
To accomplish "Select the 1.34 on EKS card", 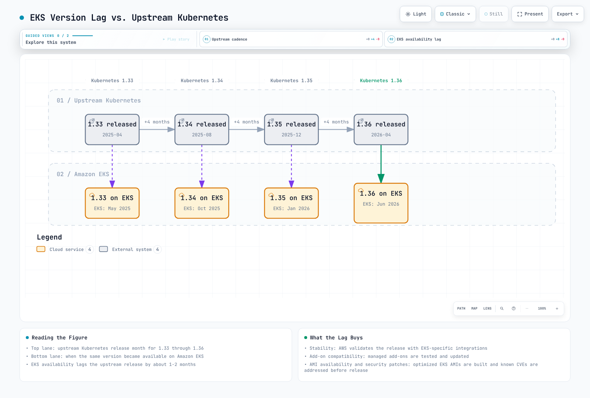I will (202, 203).
